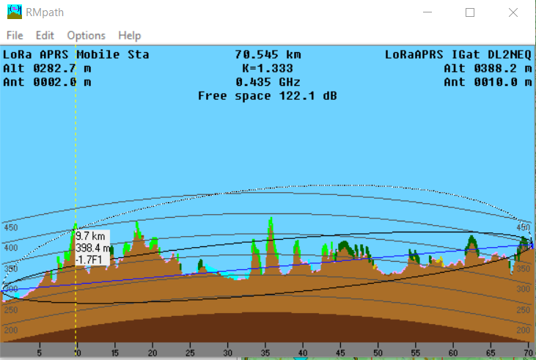Click the '70.545 km' distance text
The height and width of the screenshot is (360, 536).
268,55
